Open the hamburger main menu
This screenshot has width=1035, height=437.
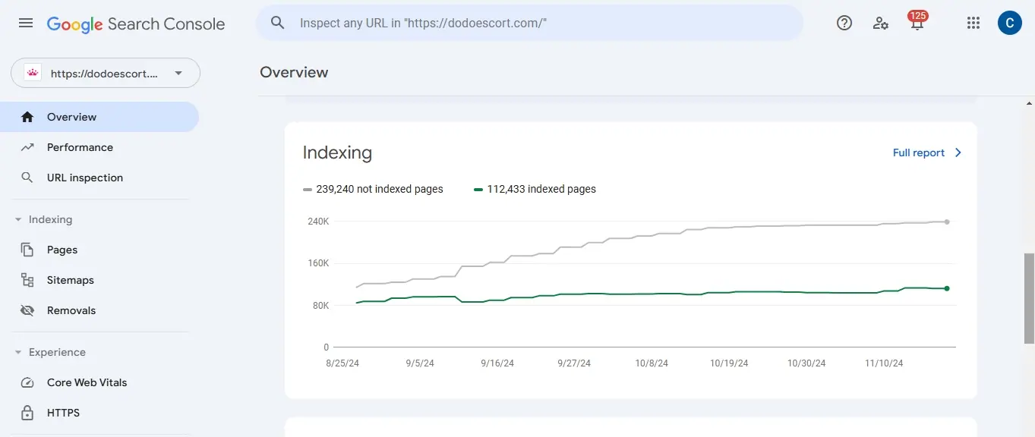pyautogui.click(x=26, y=23)
